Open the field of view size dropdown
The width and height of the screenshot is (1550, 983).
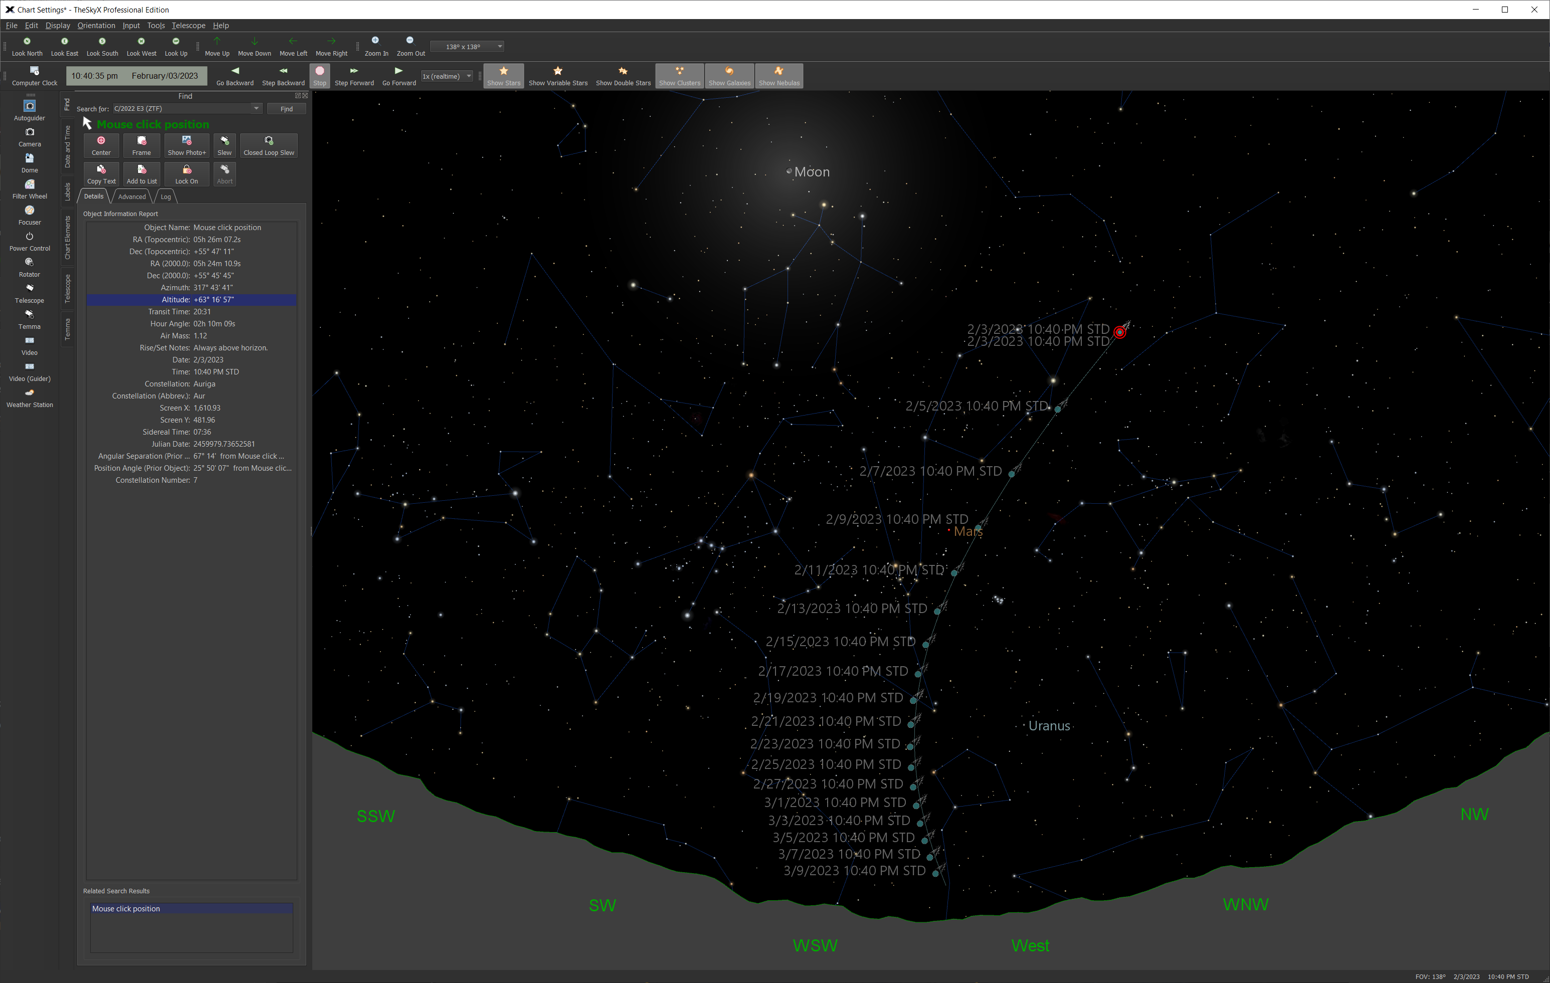tap(467, 46)
